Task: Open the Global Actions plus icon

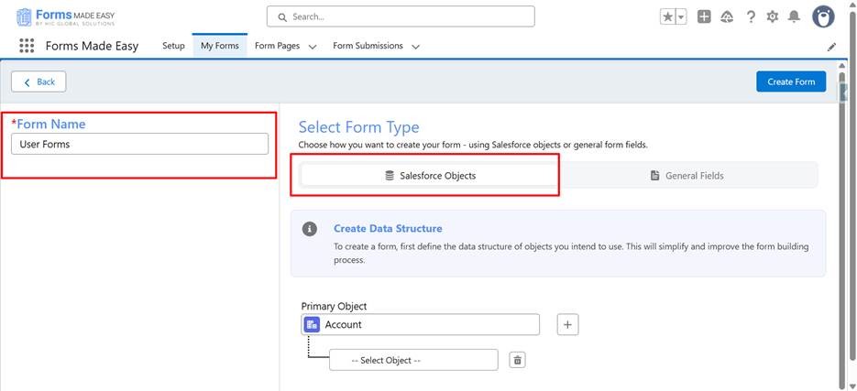Action: click(x=704, y=16)
